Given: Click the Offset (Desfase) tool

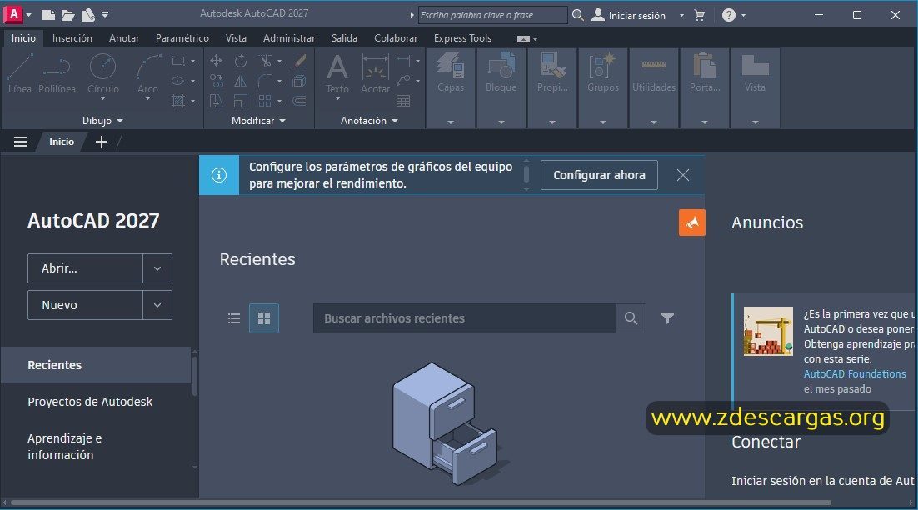Looking at the screenshot, I should (x=299, y=101).
